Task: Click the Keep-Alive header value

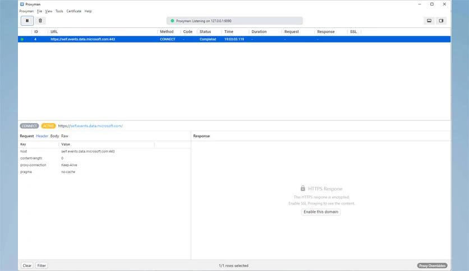Action: [69, 165]
